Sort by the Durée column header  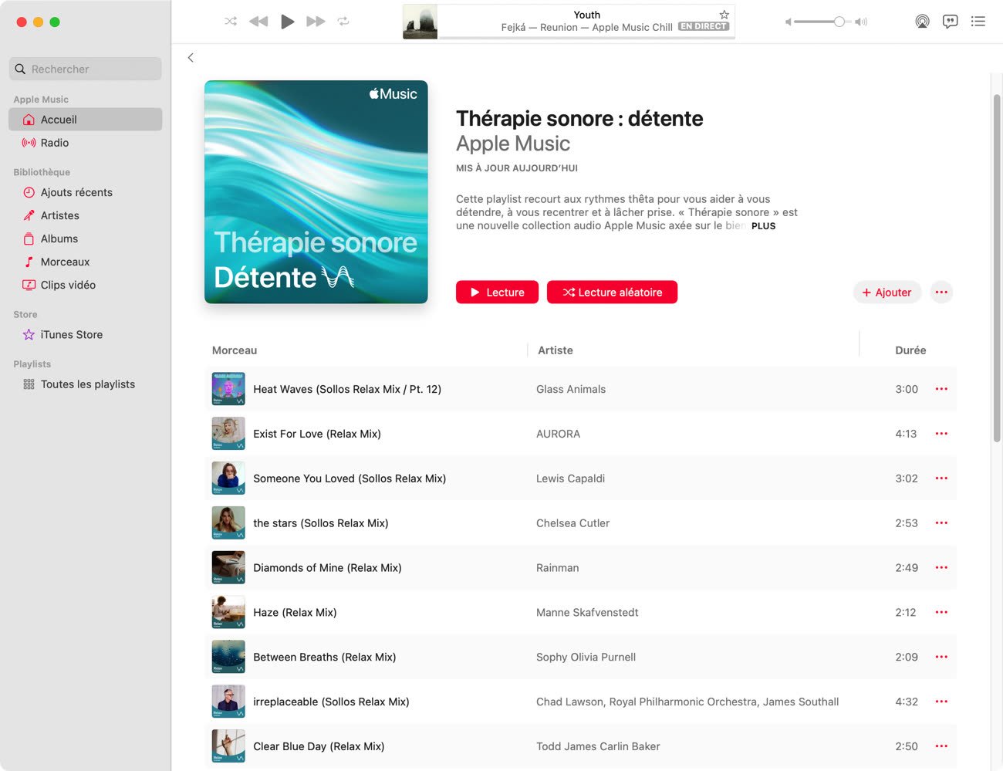(x=910, y=350)
